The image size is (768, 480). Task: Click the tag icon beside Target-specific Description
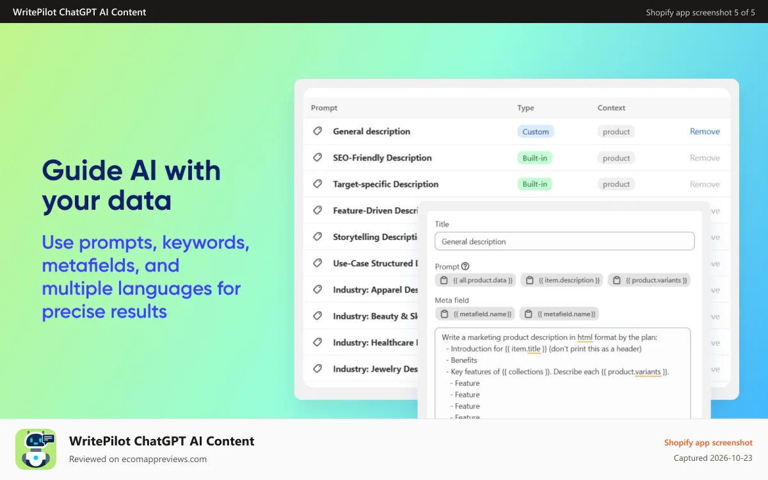(317, 184)
